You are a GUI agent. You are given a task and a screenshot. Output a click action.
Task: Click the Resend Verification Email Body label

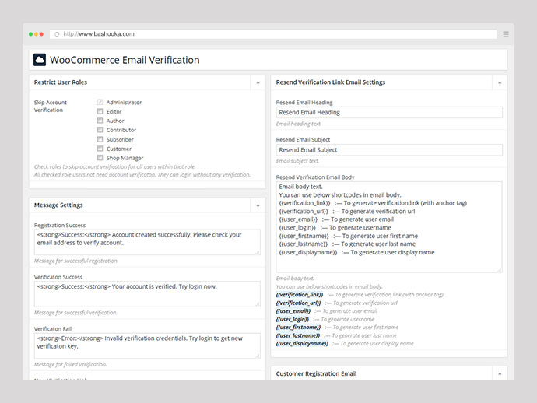[x=315, y=177]
